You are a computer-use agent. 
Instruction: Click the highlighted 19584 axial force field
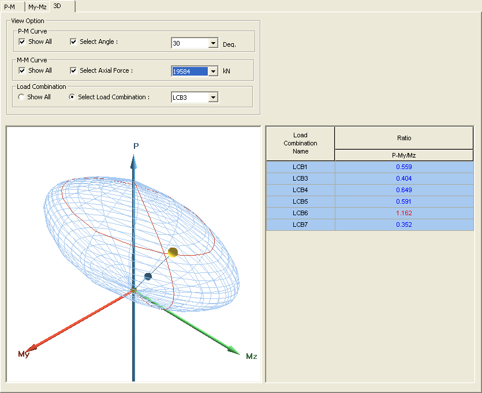point(189,72)
